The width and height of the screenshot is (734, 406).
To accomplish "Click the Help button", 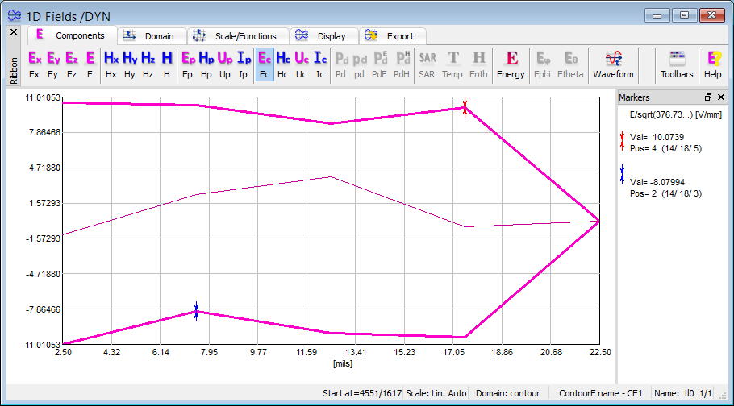I will click(713, 64).
